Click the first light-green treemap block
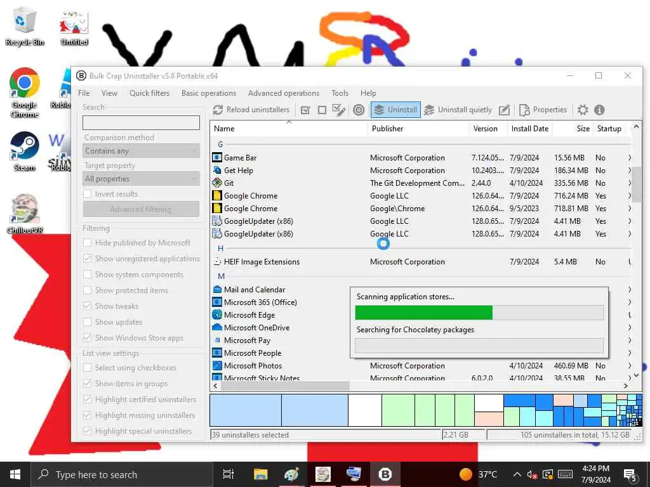This screenshot has height=487, width=650. point(398,410)
